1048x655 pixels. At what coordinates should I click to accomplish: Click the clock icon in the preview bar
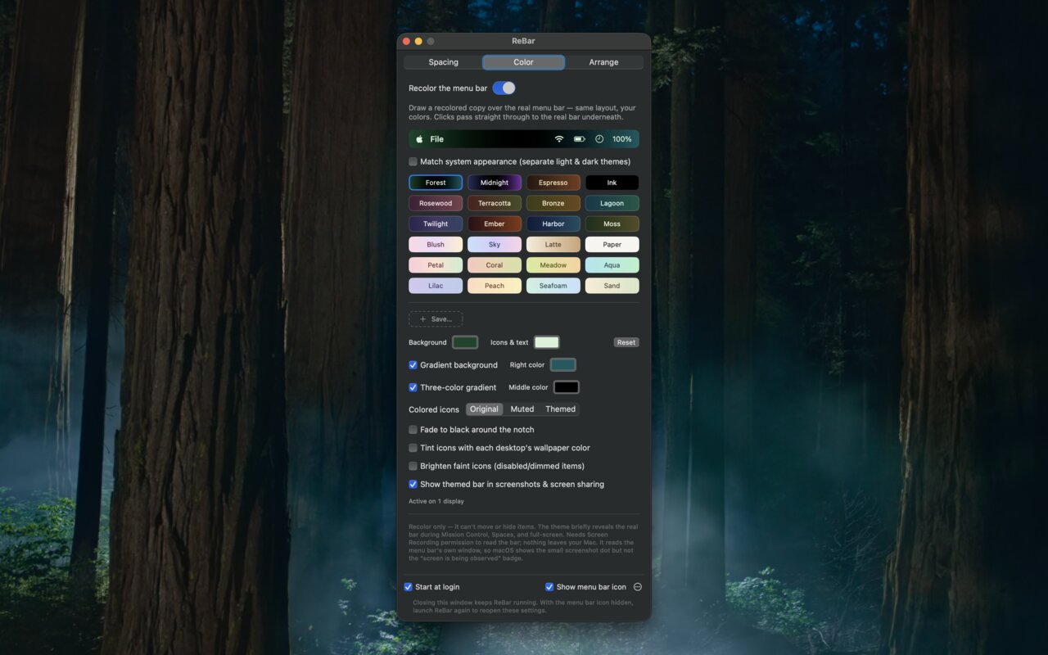599,139
